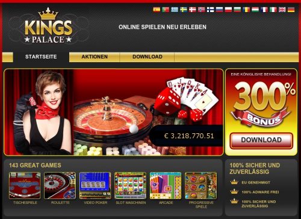
Task: Open the Slot Maschinen thumbnail
Action: (131, 186)
